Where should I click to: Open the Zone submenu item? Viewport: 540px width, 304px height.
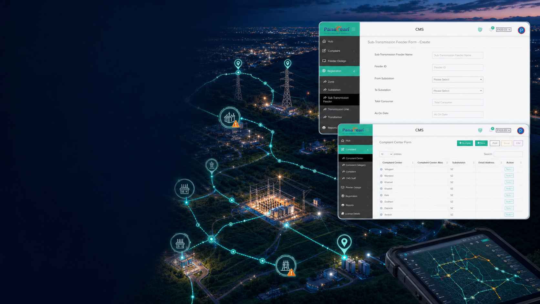point(339,82)
